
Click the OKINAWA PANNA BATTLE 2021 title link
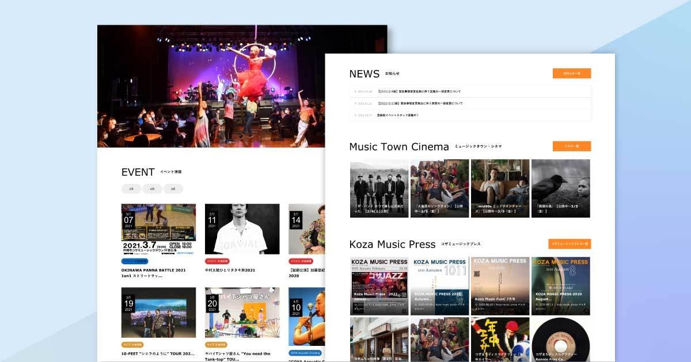(154, 272)
